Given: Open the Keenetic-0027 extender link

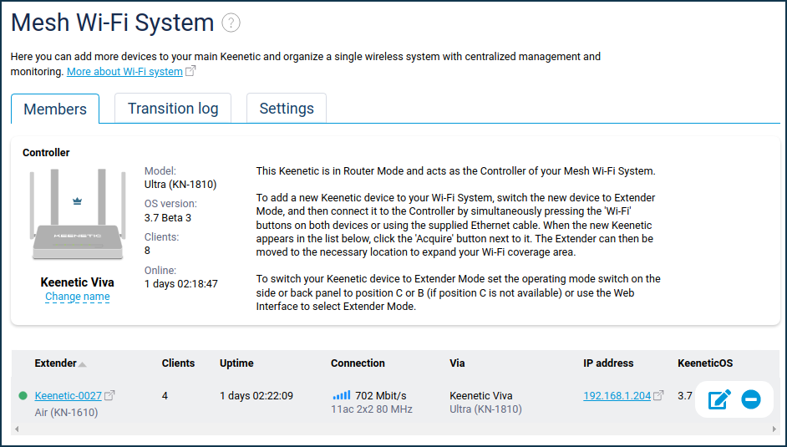Looking at the screenshot, I should [69, 395].
